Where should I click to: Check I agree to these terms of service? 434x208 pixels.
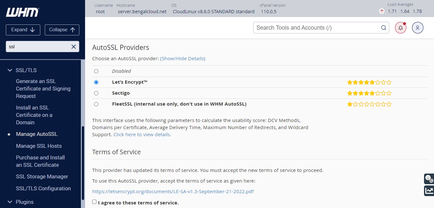click(94, 202)
